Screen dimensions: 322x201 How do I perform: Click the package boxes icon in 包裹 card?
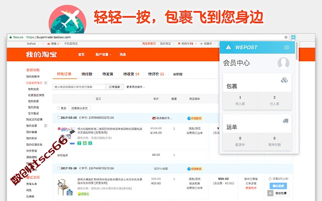coord(284,80)
